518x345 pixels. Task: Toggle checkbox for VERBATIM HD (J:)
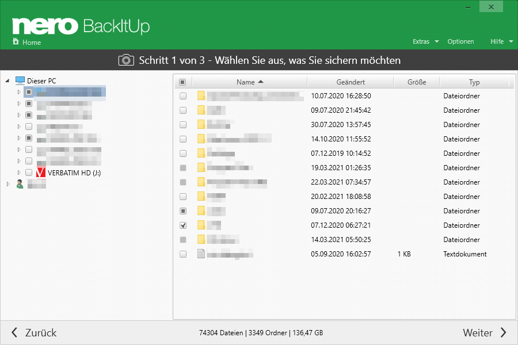(28, 172)
